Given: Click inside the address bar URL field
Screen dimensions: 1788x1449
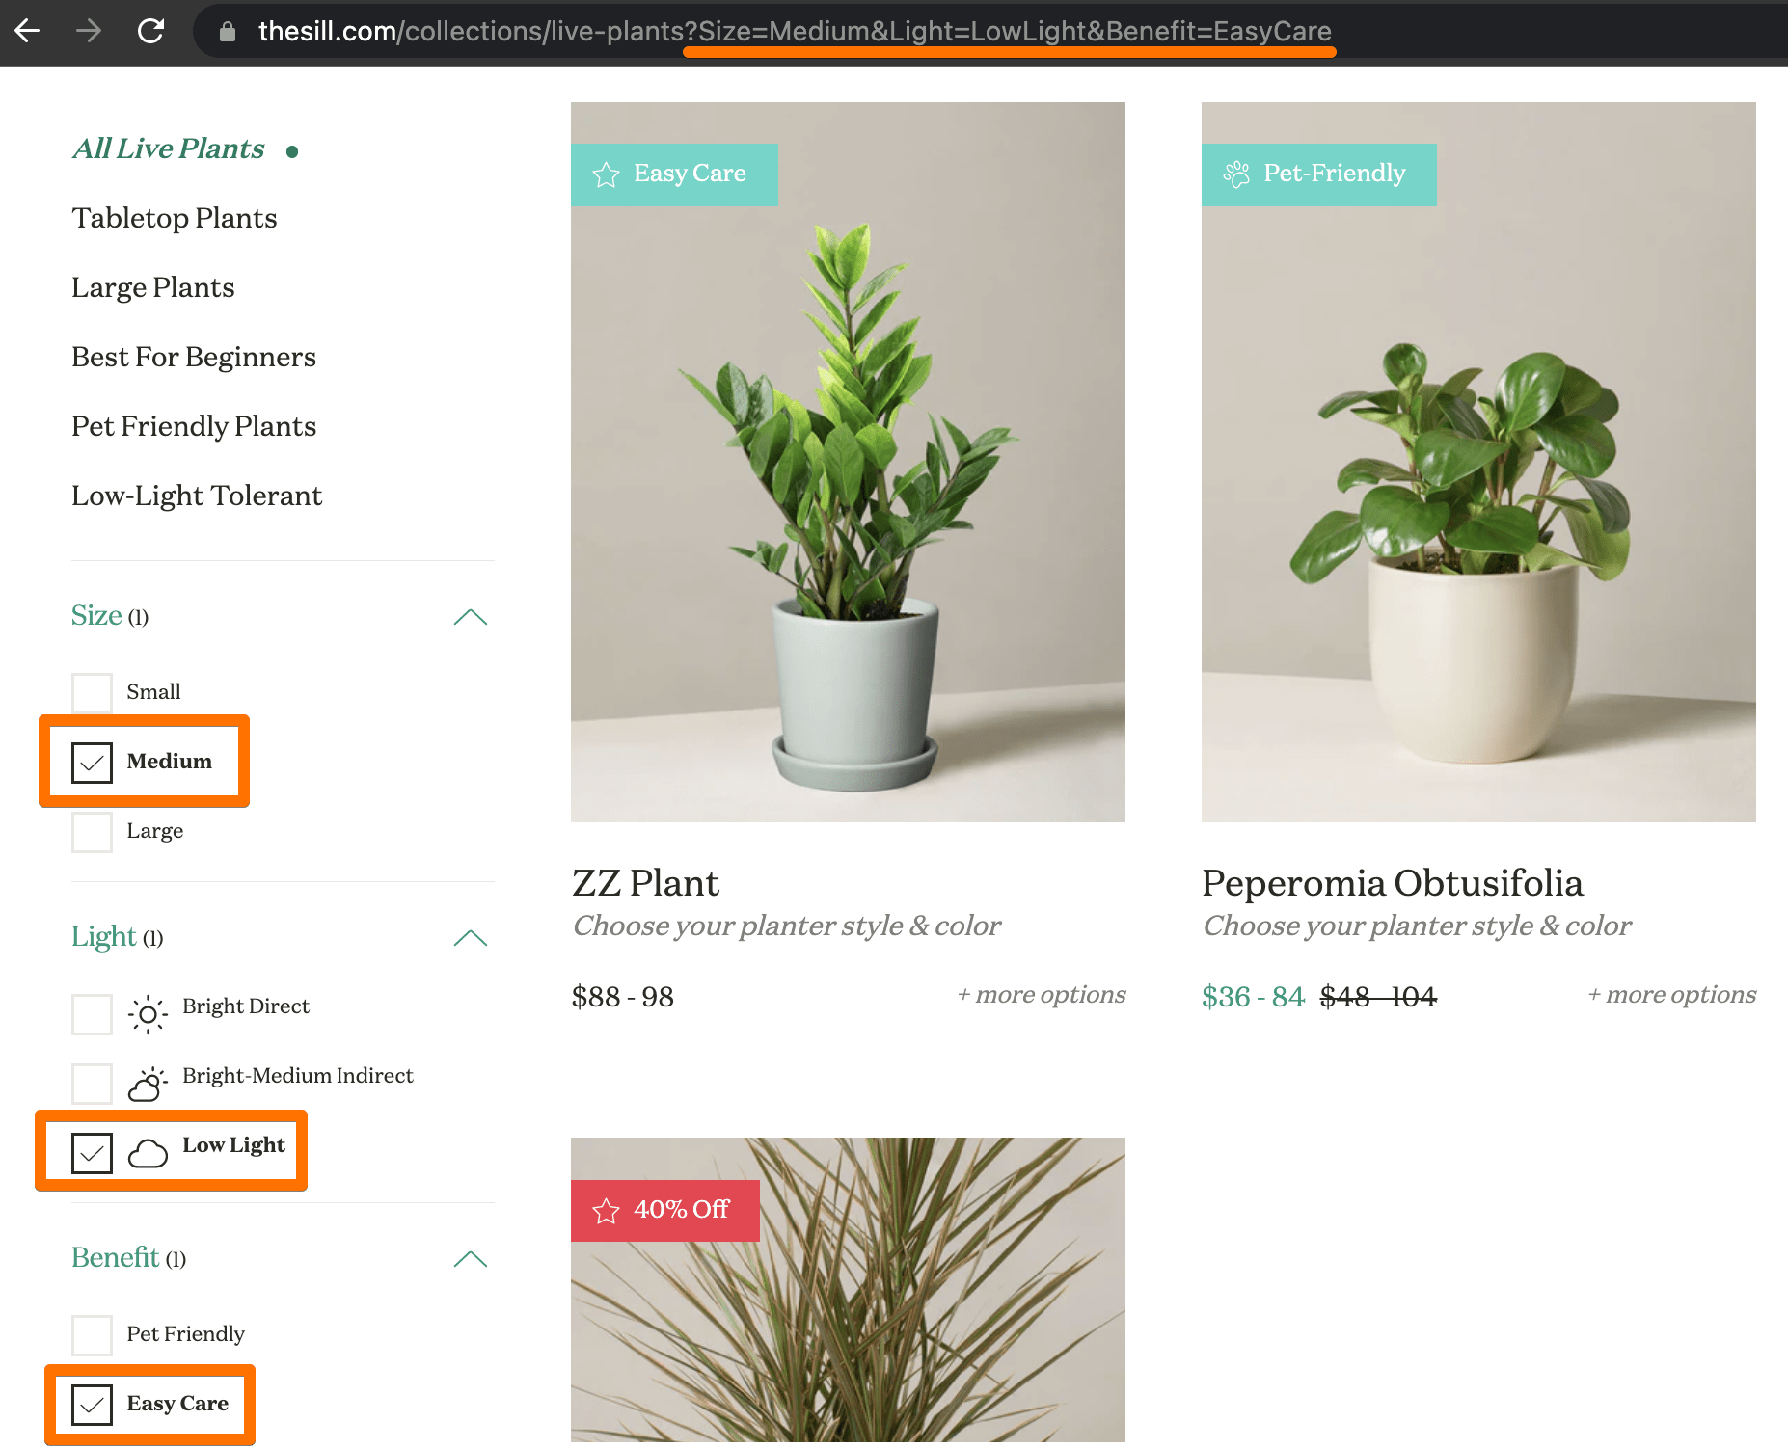Looking at the screenshot, I should click(772, 30).
